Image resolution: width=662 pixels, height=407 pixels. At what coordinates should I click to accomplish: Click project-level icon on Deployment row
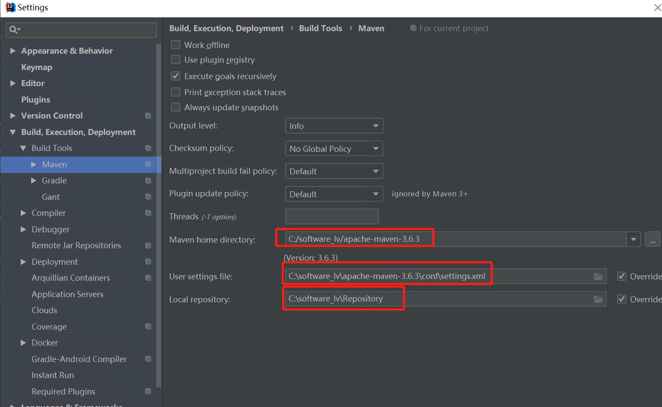148,262
